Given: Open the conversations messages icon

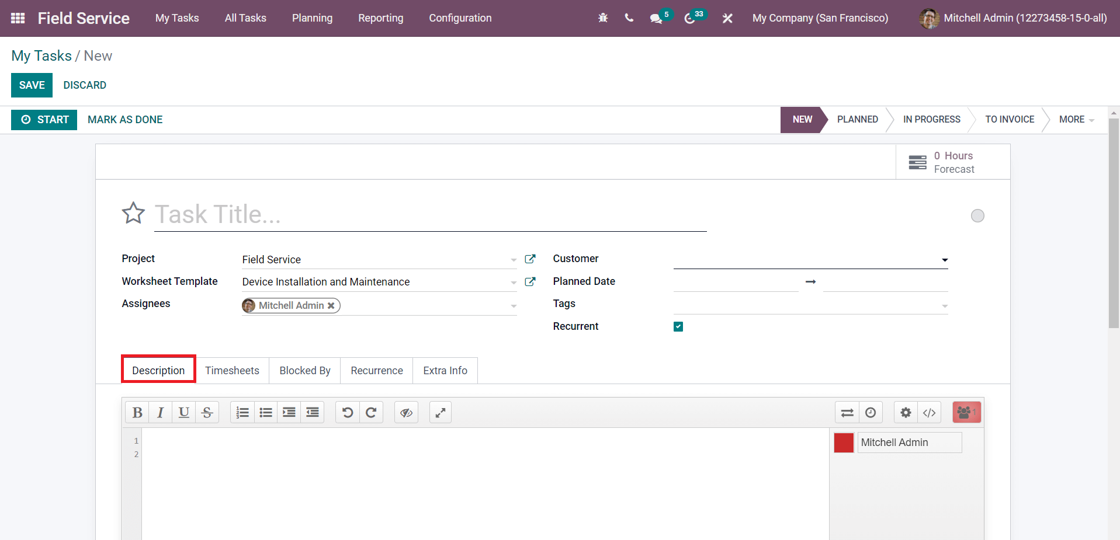Looking at the screenshot, I should (x=656, y=18).
